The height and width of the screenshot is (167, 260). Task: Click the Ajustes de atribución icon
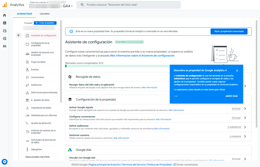(x=27, y=123)
